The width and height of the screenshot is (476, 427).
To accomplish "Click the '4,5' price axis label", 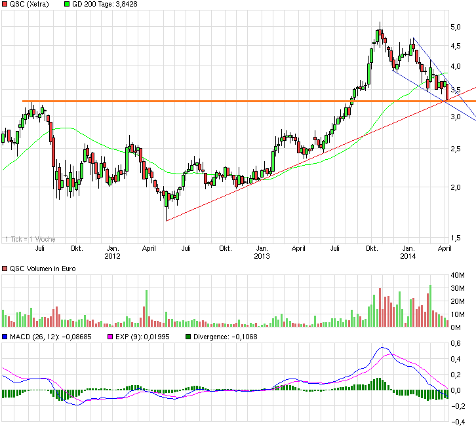I will pos(456,46).
